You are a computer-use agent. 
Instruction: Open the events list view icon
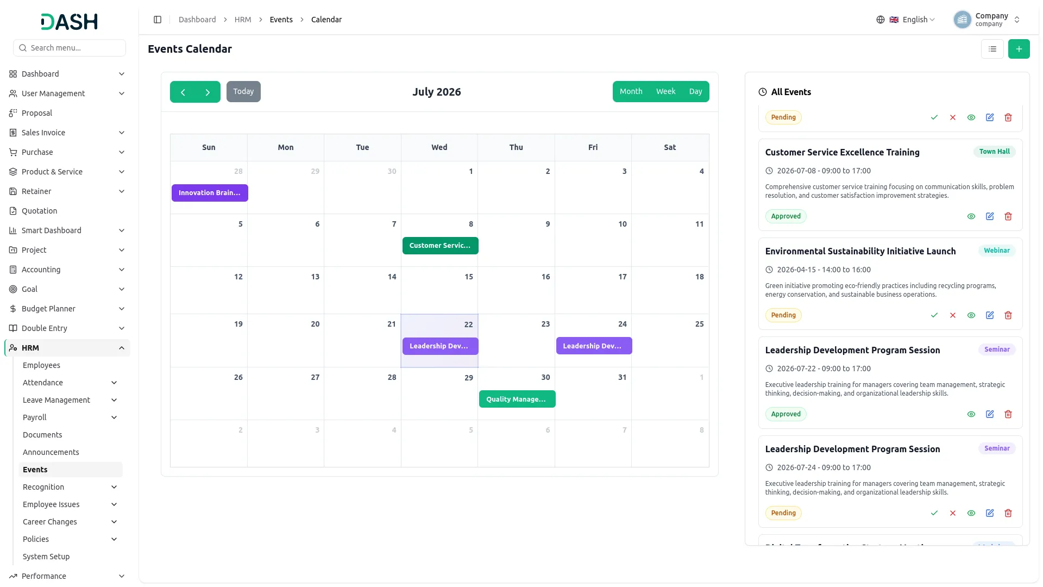[x=992, y=49]
